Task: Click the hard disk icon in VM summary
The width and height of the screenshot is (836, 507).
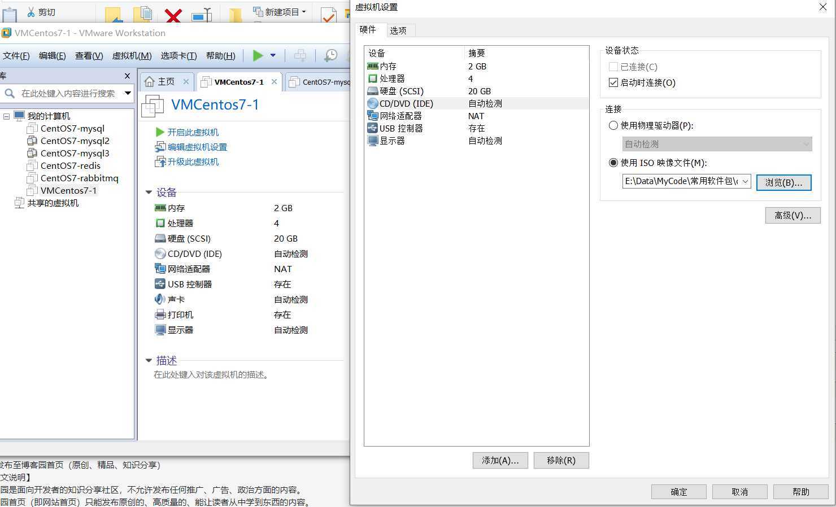Action: click(x=160, y=238)
